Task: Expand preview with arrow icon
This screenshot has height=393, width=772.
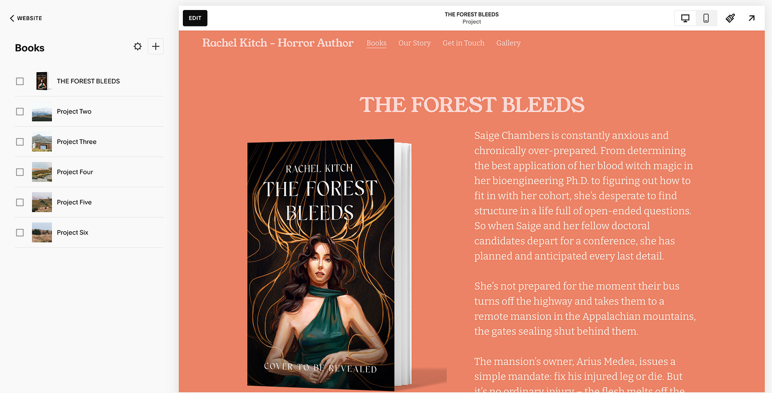Action: point(751,18)
